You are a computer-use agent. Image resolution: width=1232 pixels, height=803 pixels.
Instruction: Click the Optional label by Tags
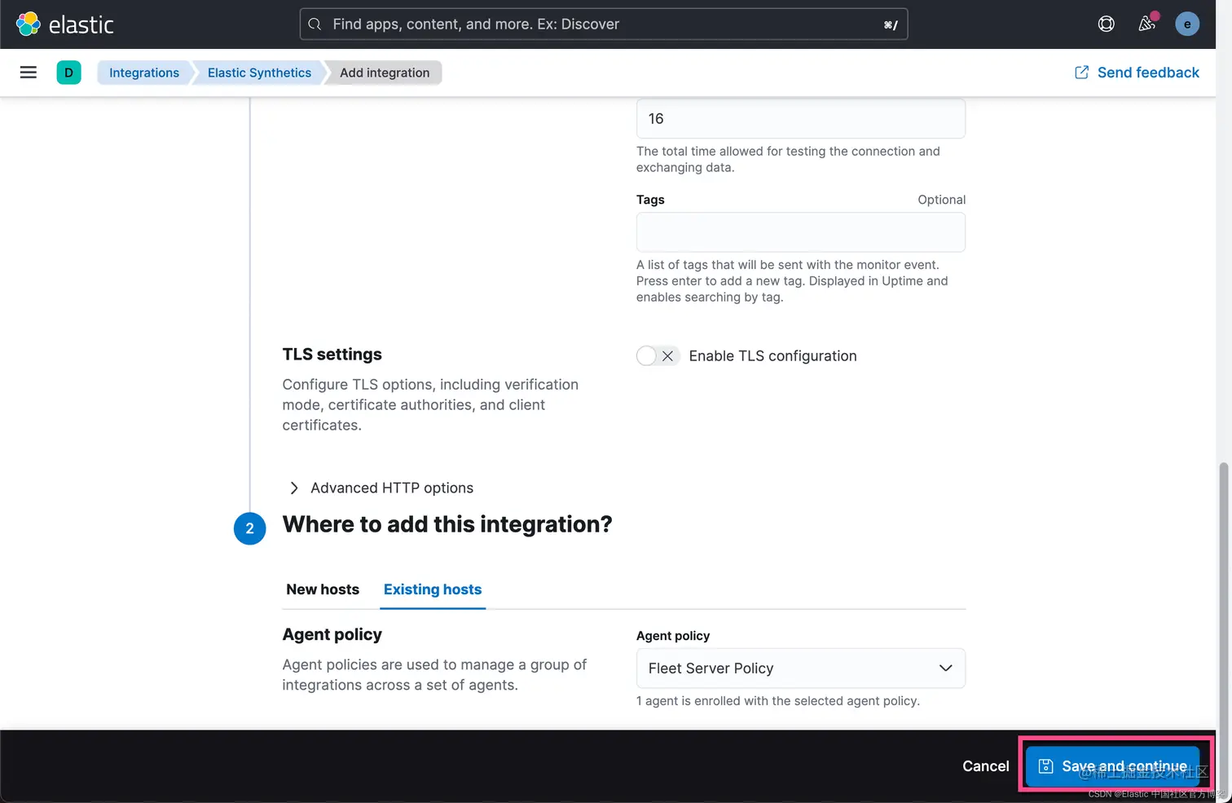pos(941,200)
